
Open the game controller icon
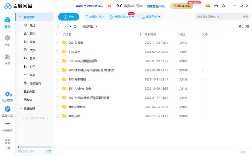click(x=208, y=6)
